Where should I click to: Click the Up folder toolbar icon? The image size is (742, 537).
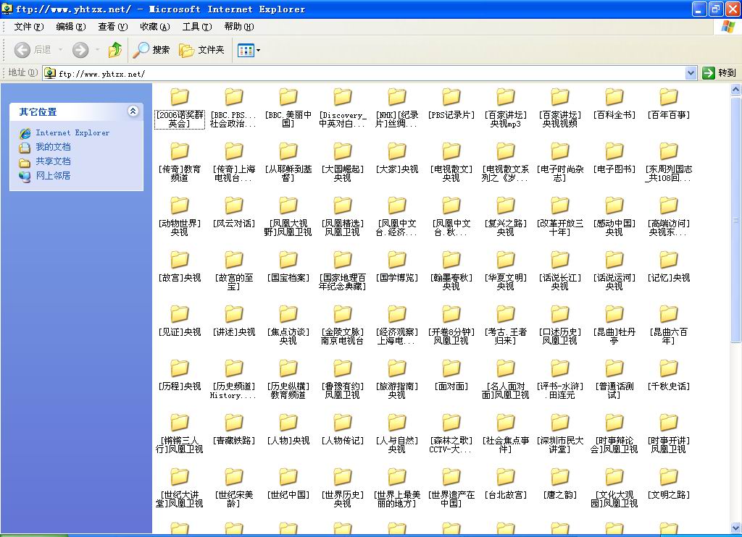(114, 50)
